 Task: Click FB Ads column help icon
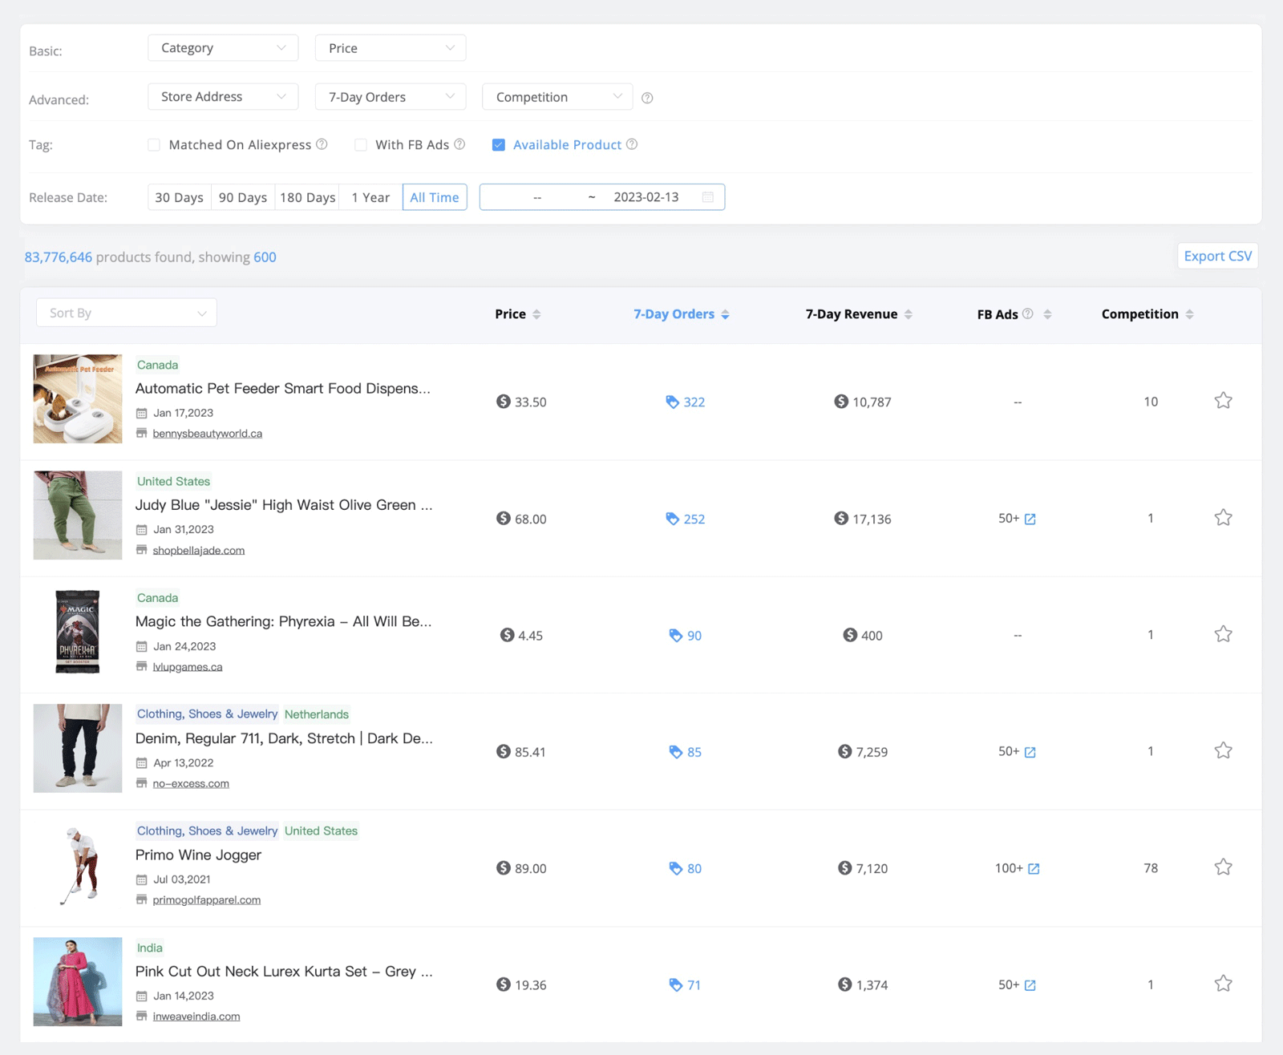coord(1027,313)
